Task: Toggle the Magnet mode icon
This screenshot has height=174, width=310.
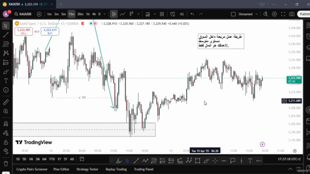Action: tap(6, 124)
